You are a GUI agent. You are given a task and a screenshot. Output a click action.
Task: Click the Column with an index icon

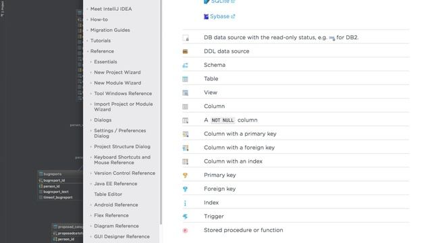(185, 162)
